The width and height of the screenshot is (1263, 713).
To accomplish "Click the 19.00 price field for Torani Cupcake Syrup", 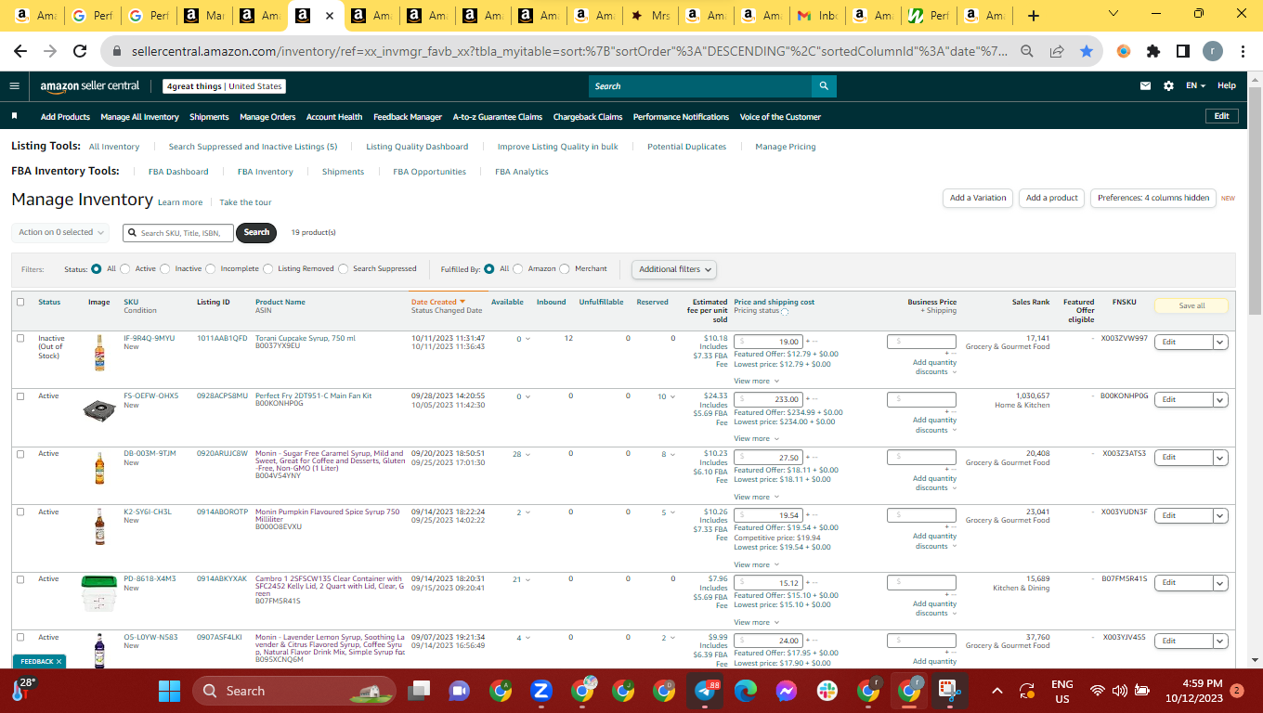I will [x=768, y=343].
